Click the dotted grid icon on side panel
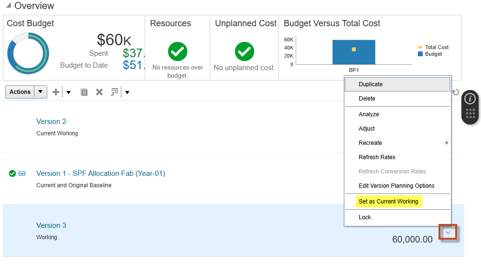Image resolution: width=481 pixels, height=264 pixels. [470, 113]
